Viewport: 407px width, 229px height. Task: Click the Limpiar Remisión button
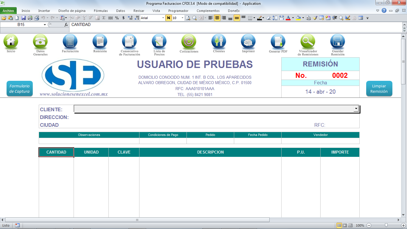pyautogui.click(x=379, y=89)
